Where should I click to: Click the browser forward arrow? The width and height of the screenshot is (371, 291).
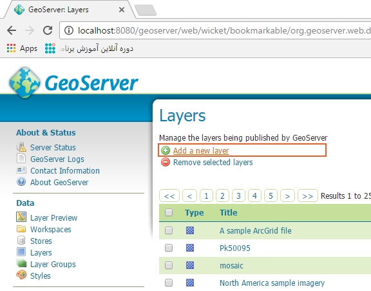tap(30, 30)
